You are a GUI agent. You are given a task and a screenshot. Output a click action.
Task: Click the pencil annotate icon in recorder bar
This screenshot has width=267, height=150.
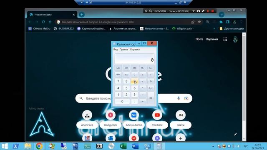[203, 11]
